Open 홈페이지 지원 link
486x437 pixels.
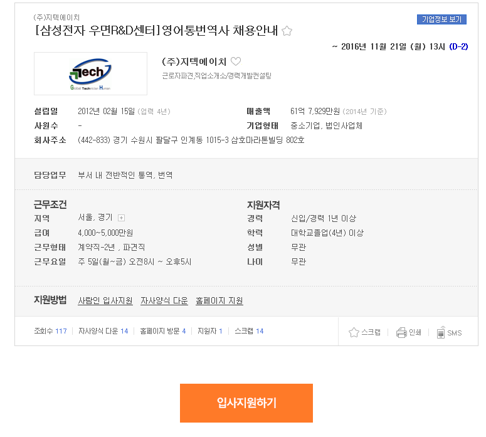[x=219, y=300]
